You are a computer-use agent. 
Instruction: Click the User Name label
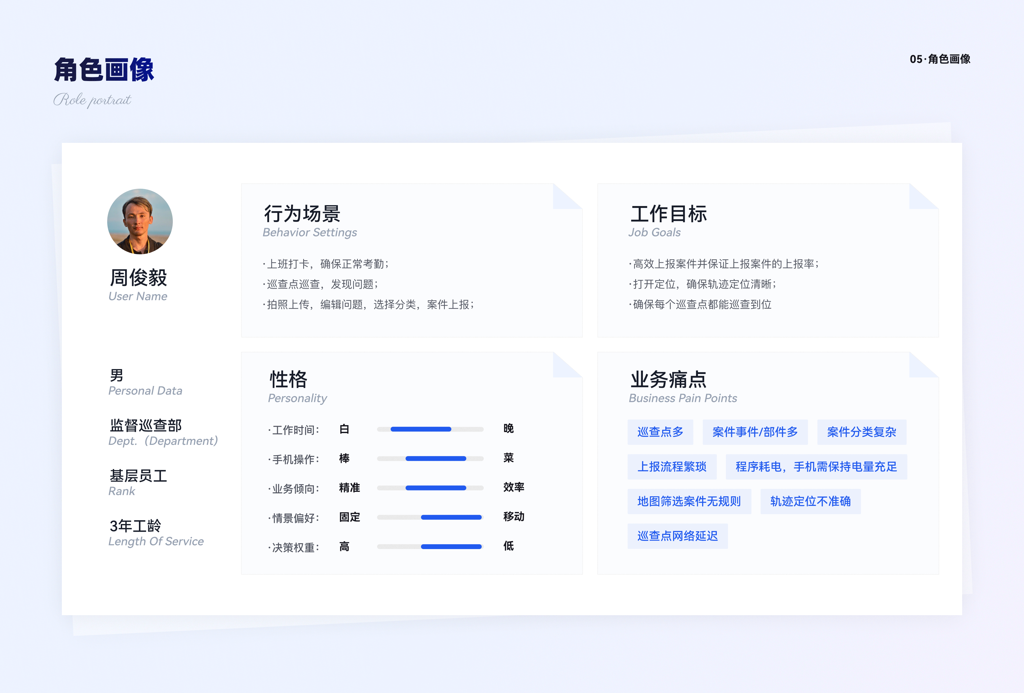tap(138, 296)
